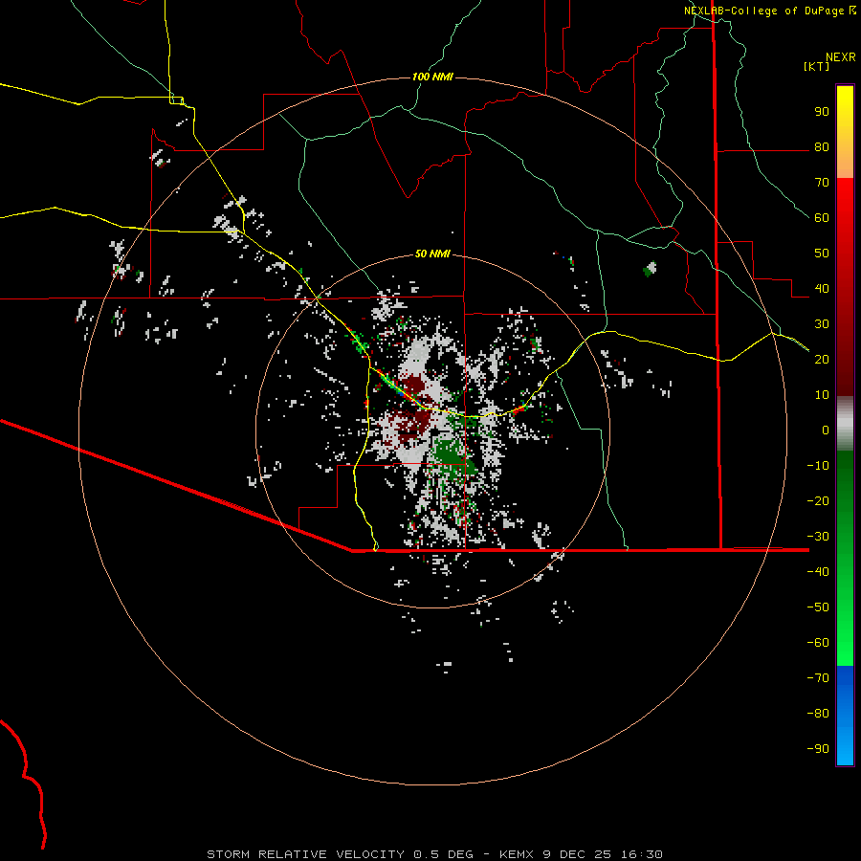Click the -90 value on velocity scale
The width and height of the screenshot is (861, 861).
click(818, 749)
